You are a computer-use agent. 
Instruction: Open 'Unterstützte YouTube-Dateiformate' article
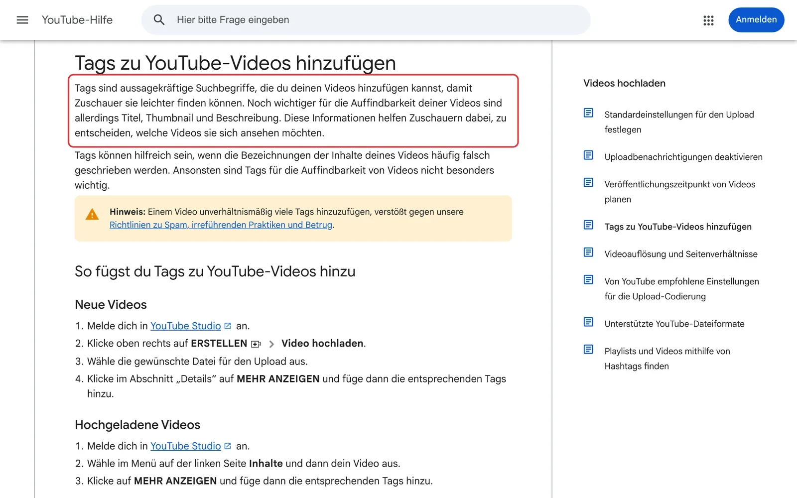pos(674,324)
